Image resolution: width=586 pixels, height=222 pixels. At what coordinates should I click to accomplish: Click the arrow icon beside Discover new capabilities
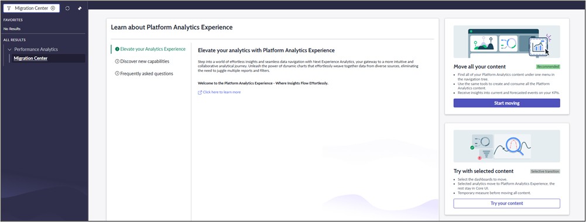[117, 61]
